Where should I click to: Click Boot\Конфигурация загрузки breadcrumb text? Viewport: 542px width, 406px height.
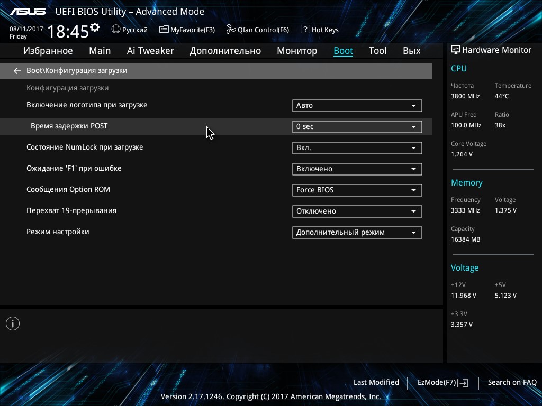pyautogui.click(x=77, y=71)
